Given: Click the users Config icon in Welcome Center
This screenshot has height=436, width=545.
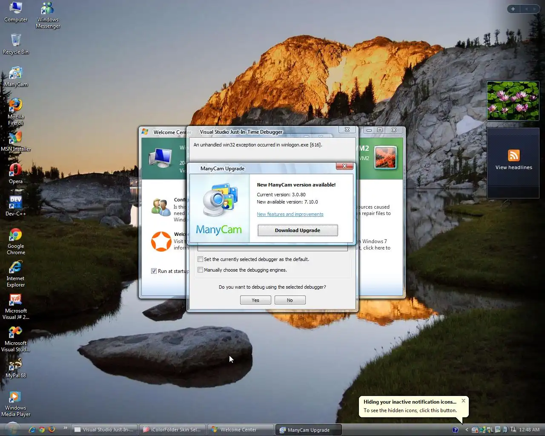Looking at the screenshot, I should 161,207.
